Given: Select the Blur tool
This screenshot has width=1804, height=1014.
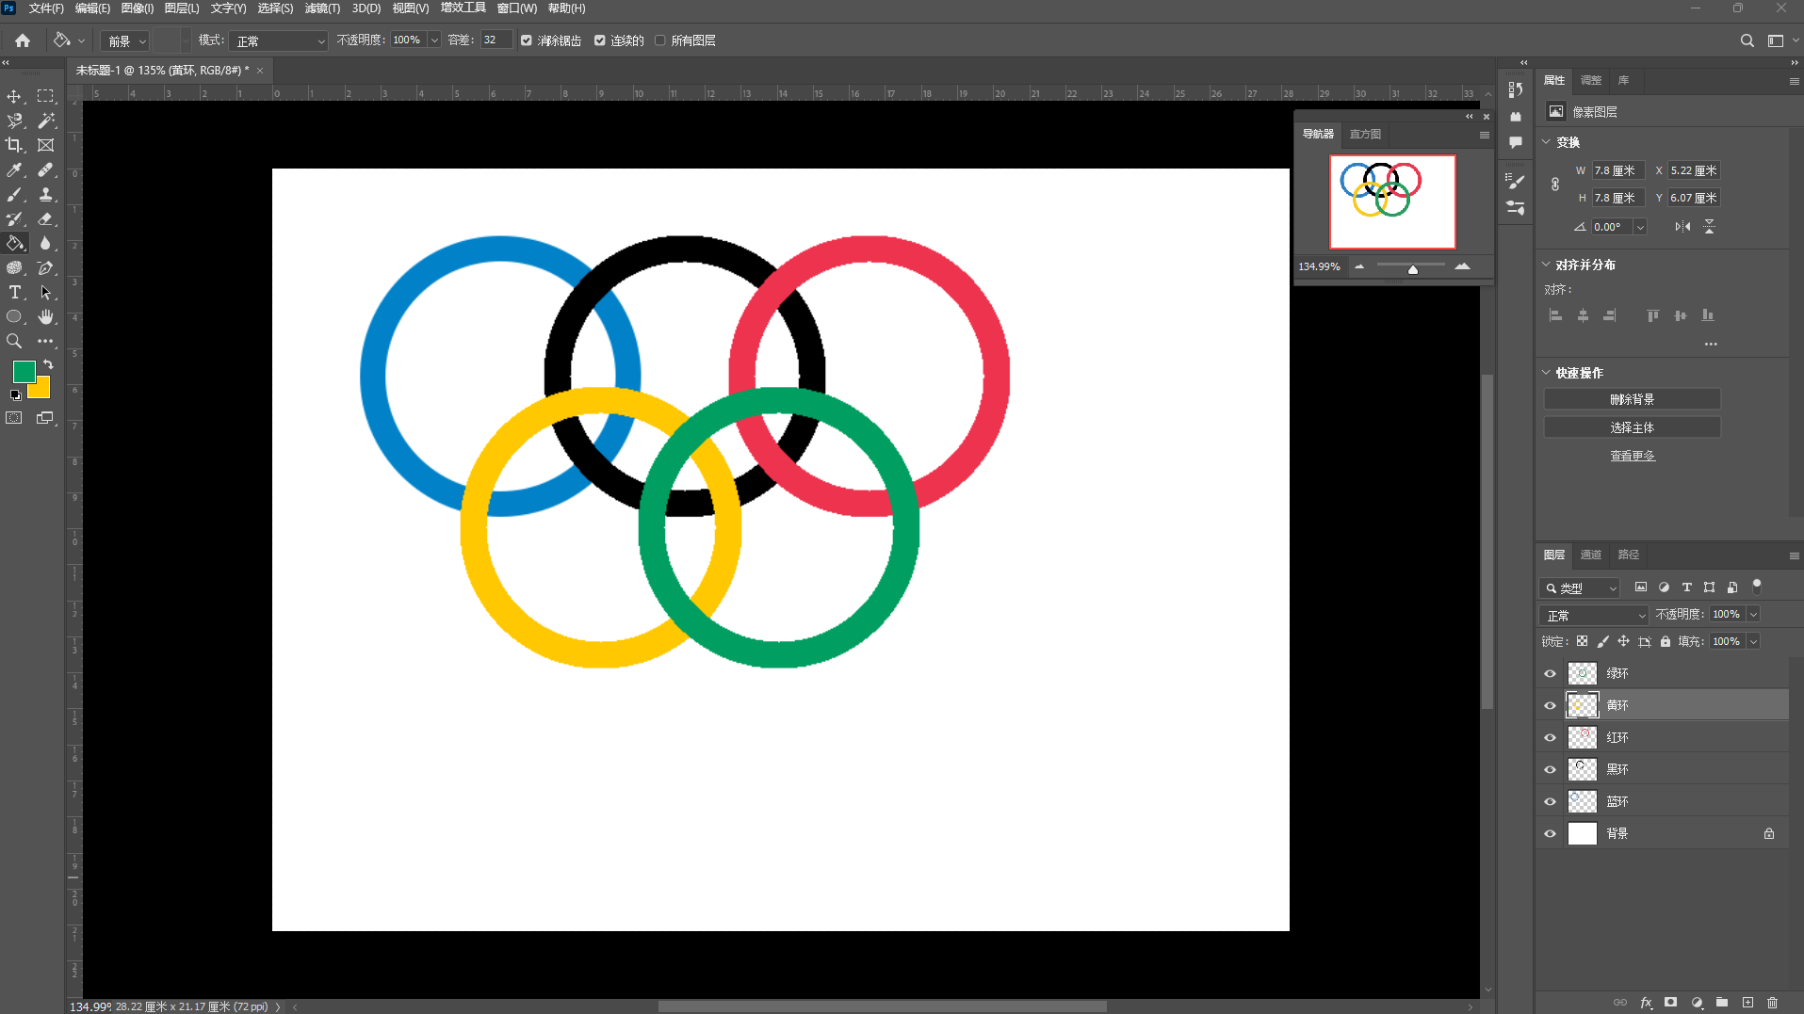Looking at the screenshot, I should (45, 243).
